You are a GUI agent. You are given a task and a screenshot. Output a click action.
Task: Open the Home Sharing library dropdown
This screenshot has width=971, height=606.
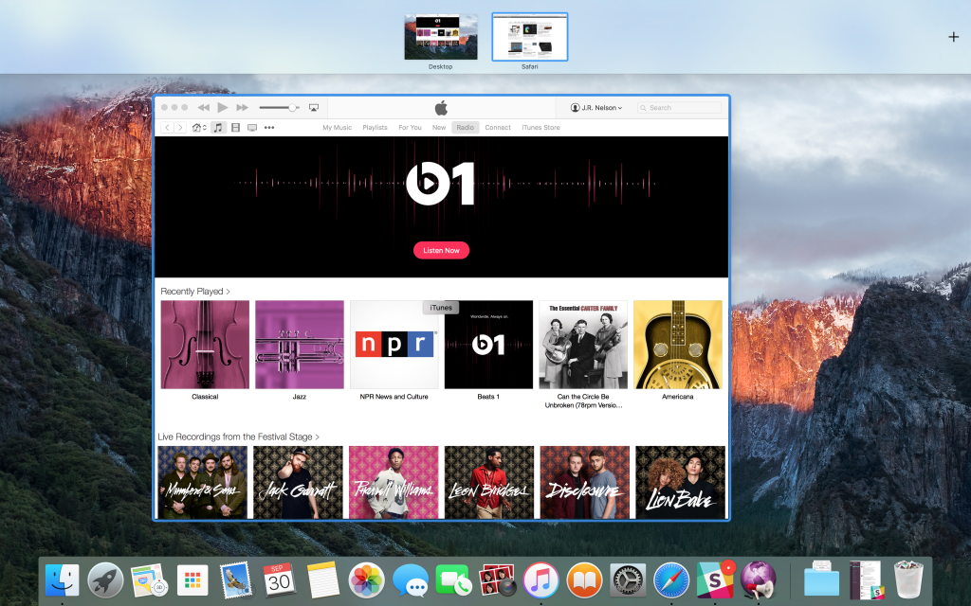coord(199,128)
